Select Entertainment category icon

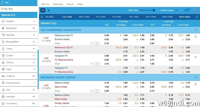(3, 83)
